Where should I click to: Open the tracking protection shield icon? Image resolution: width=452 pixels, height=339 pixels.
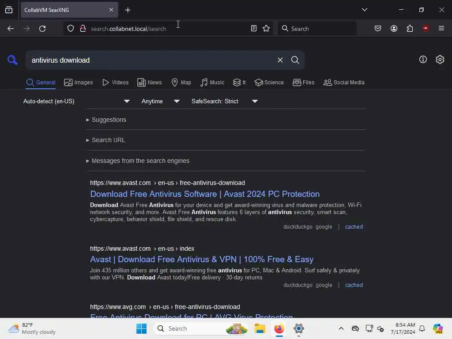coord(71,29)
